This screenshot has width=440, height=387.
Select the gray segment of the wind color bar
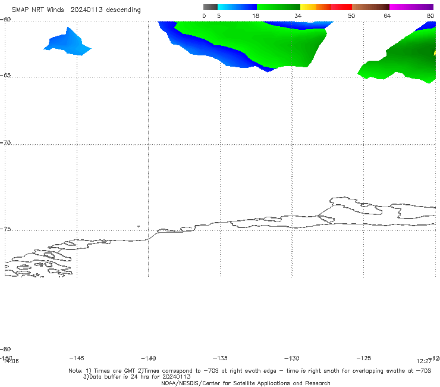point(210,7)
